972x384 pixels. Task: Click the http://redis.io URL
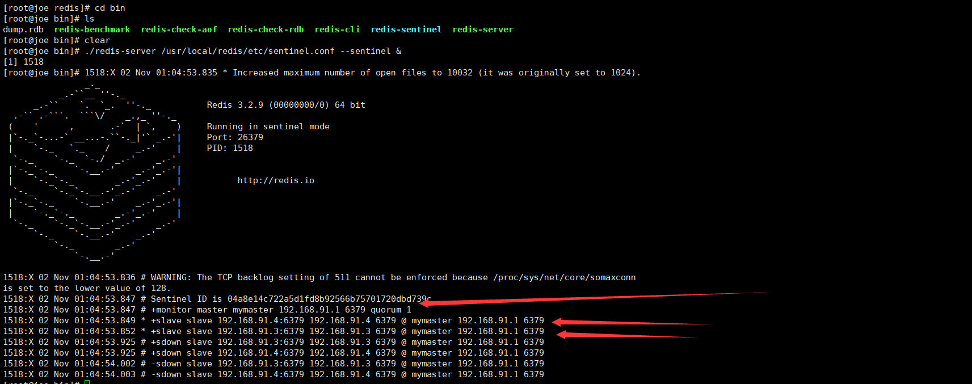click(276, 180)
